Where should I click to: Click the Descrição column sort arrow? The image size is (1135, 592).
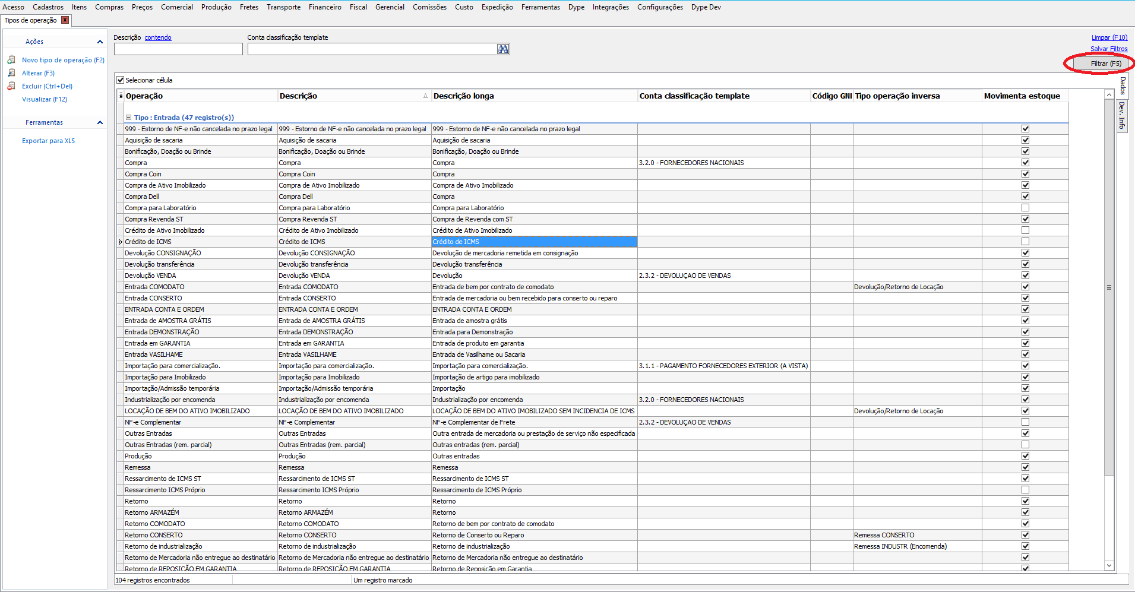(x=425, y=96)
